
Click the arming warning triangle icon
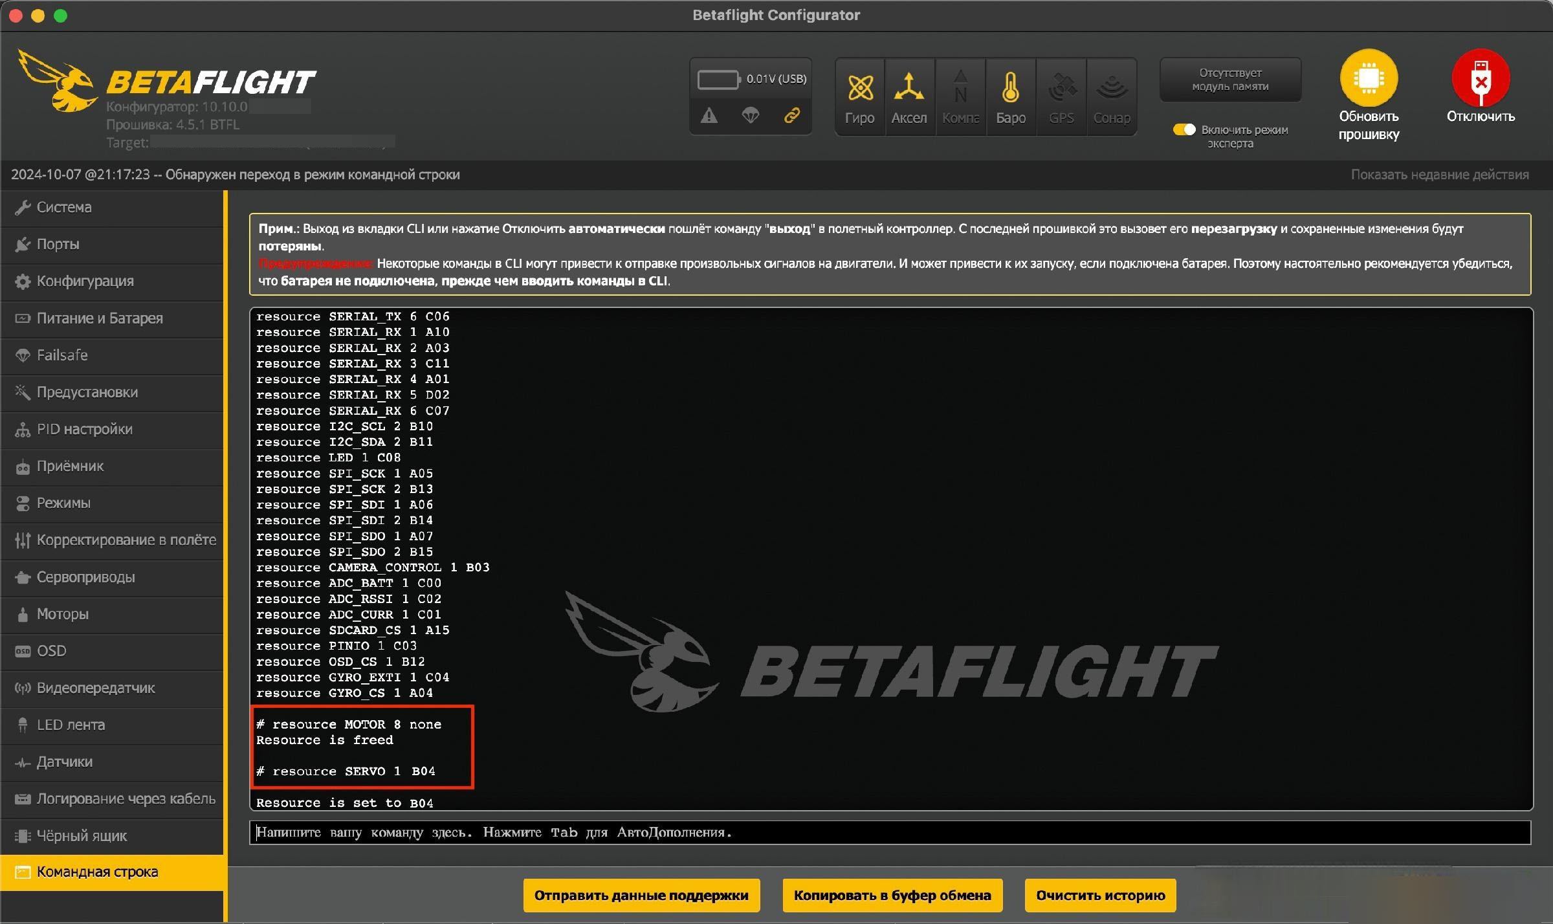click(709, 116)
